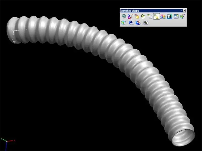Open the Visualize Shape toolbar options arrow
The image size is (202, 151).
coord(181,11)
